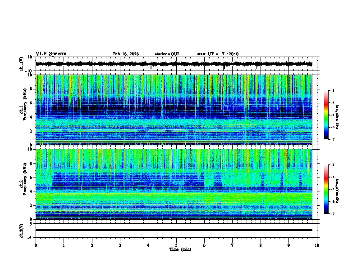
Task: Click the ch.1 spectrogram color scale bar
Action: pos(326,115)
